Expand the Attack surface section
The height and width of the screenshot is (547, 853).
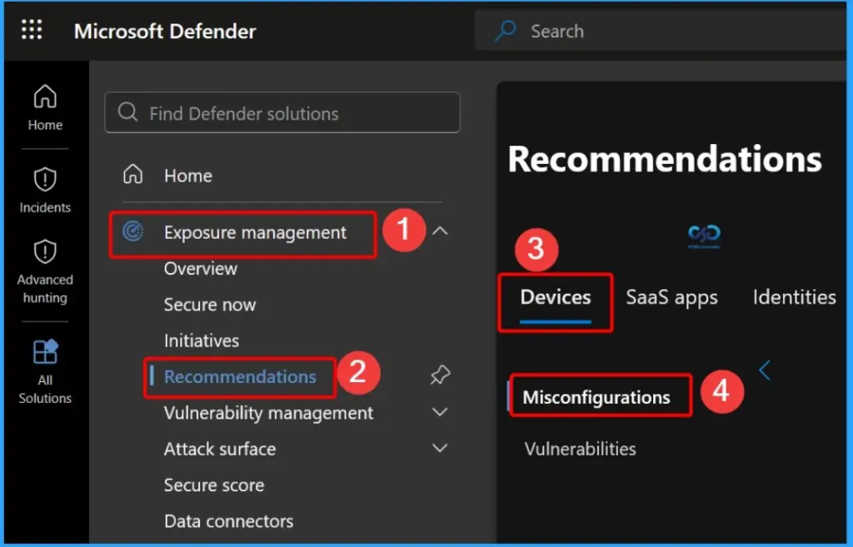[440, 448]
